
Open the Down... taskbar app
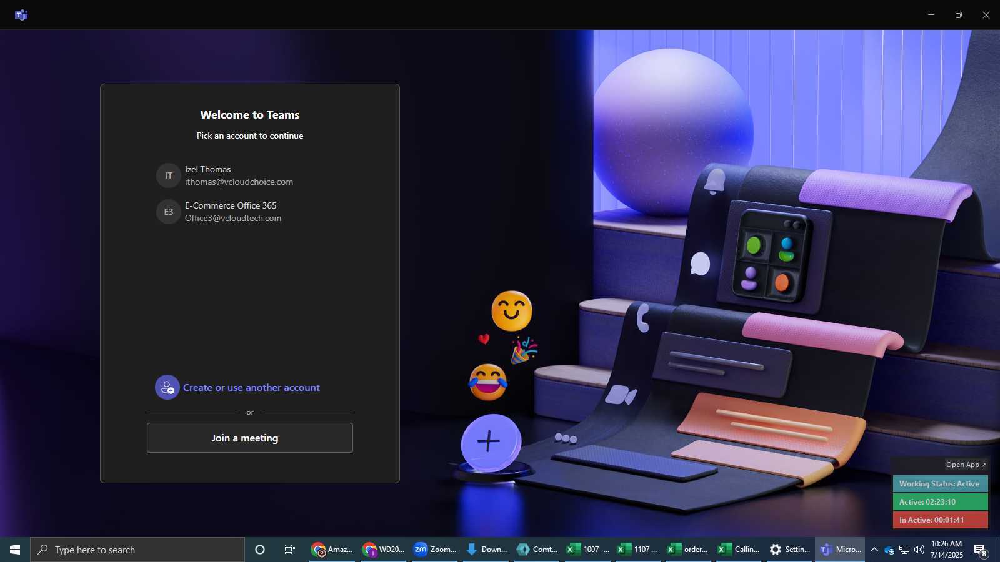pyautogui.click(x=486, y=550)
